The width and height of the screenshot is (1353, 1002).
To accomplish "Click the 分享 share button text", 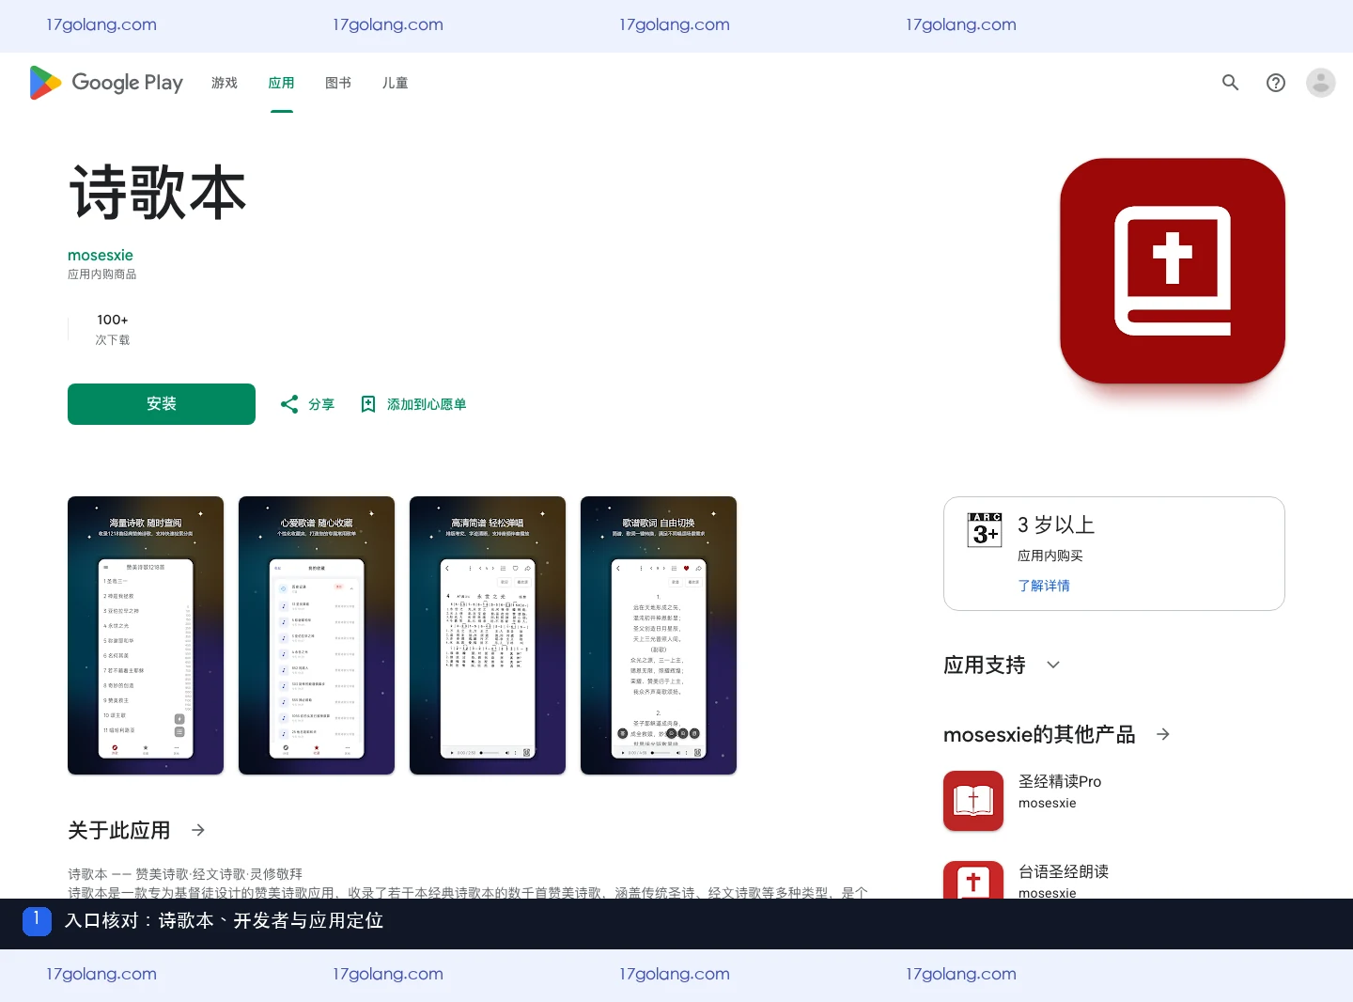I will (x=321, y=404).
